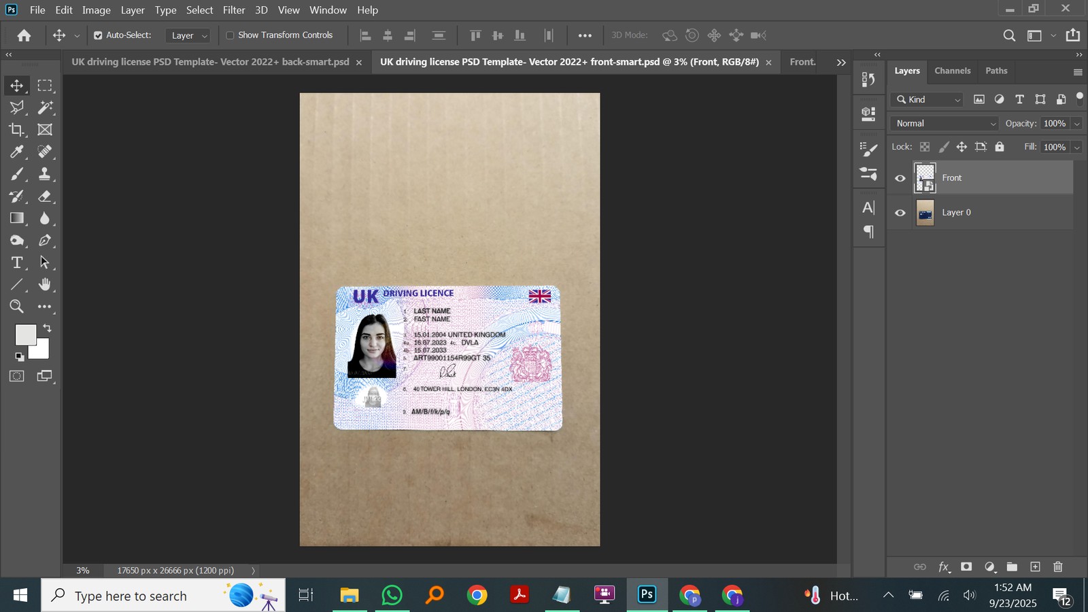Pick the Eyedropper tool
Viewport: 1088px width, 612px height.
point(16,152)
